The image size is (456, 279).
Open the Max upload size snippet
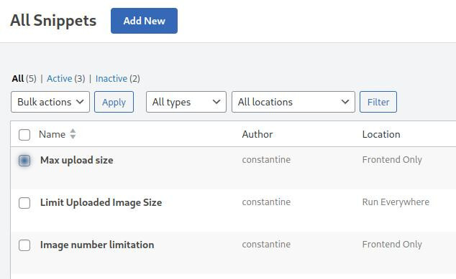tap(77, 160)
